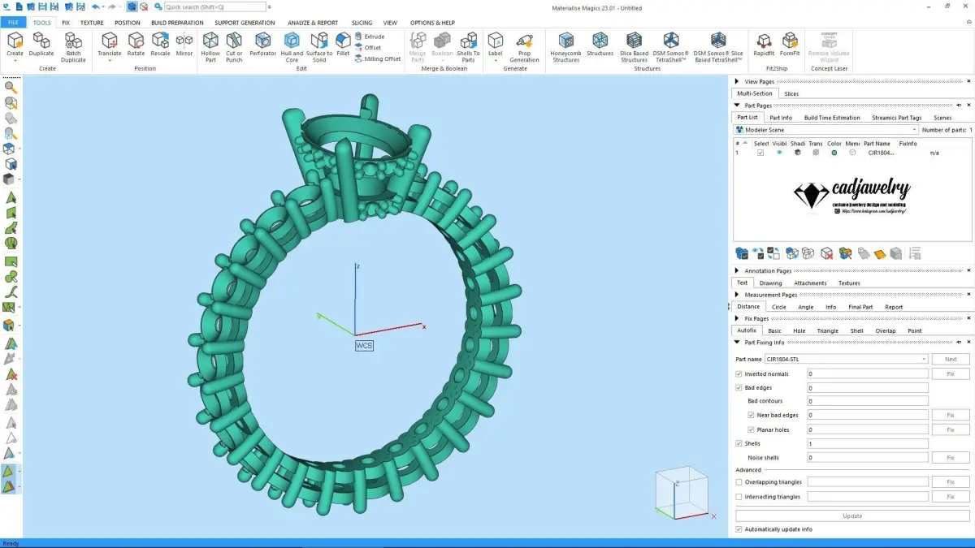This screenshot has width=975, height=548.
Task: Switch to the SUPPORT GENERATION tab
Action: coord(245,23)
